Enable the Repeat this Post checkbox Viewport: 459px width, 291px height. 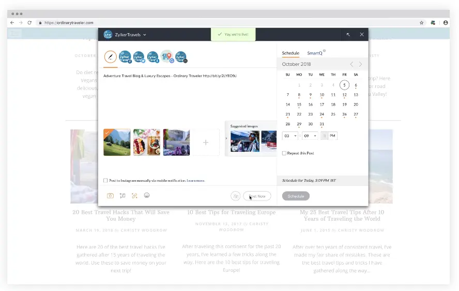coord(284,153)
